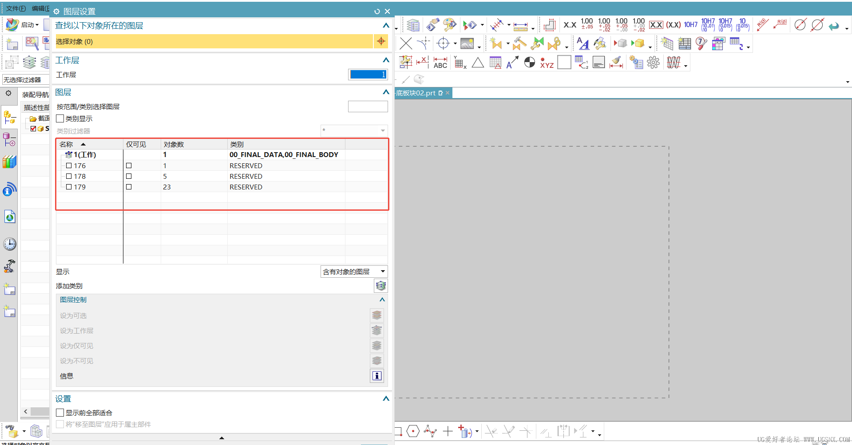This screenshot has height=445, width=852.
Task: Click the 'Set as Work Layer' icon
Action: point(377,331)
